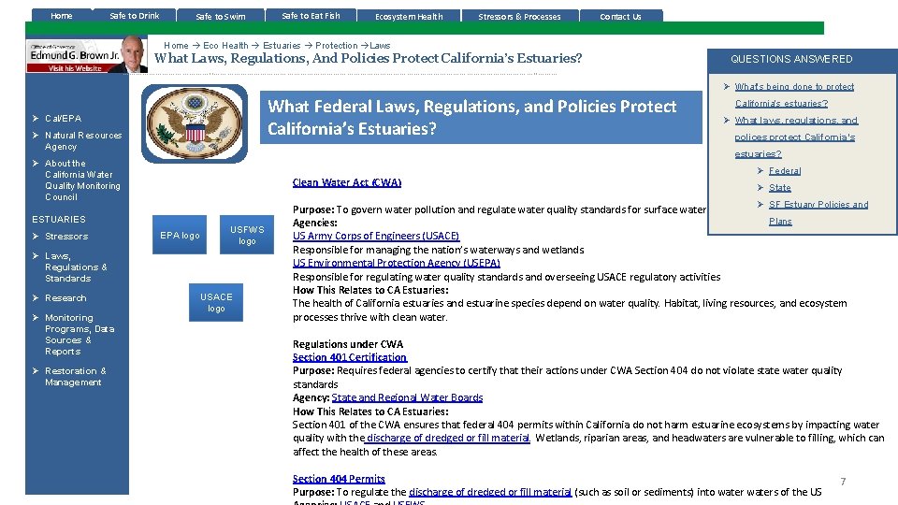The width and height of the screenshot is (898, 505).
Task: Open Cal/EPA sidebar link
Action: point(63,118)
